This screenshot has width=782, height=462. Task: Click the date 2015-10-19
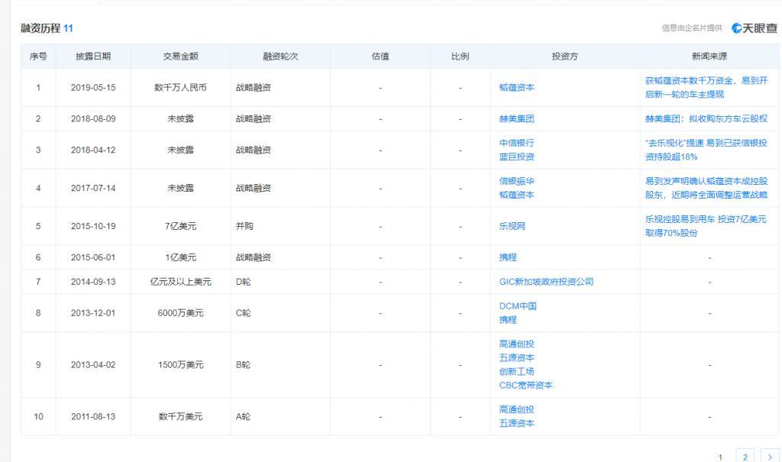click(93, 226)
